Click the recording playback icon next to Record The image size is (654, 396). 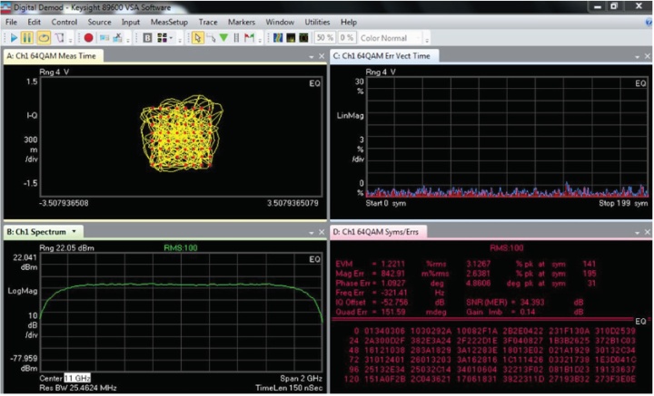(104, 38)
